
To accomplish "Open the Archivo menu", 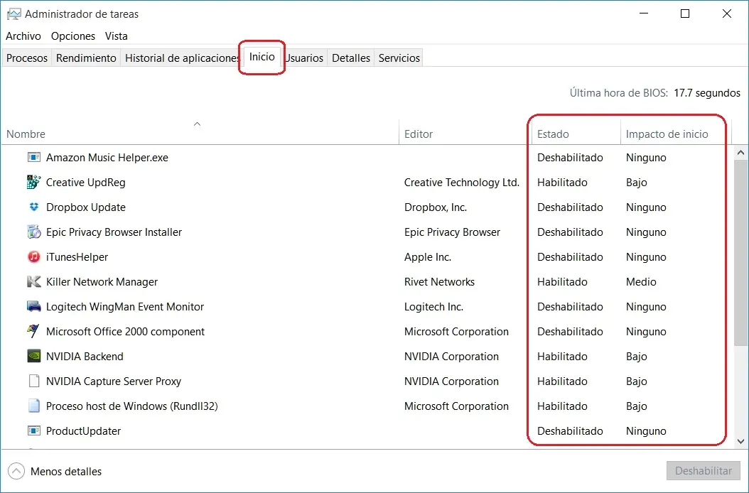I will 23,36.
